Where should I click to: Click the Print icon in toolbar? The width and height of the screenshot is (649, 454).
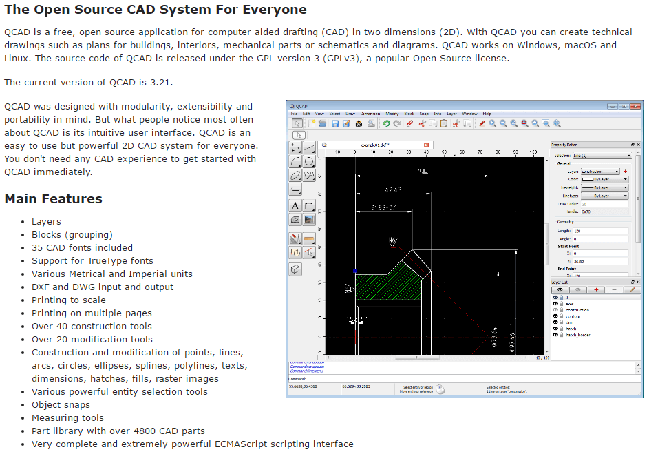371,123
